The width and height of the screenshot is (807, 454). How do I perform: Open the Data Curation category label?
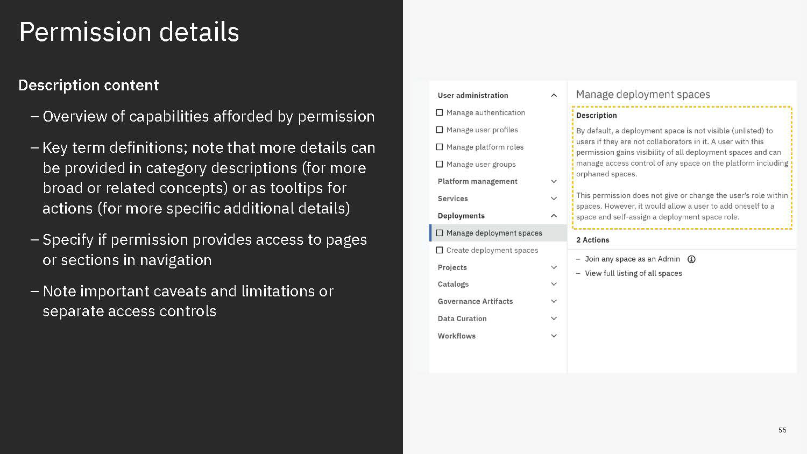(x=462, y=318)
